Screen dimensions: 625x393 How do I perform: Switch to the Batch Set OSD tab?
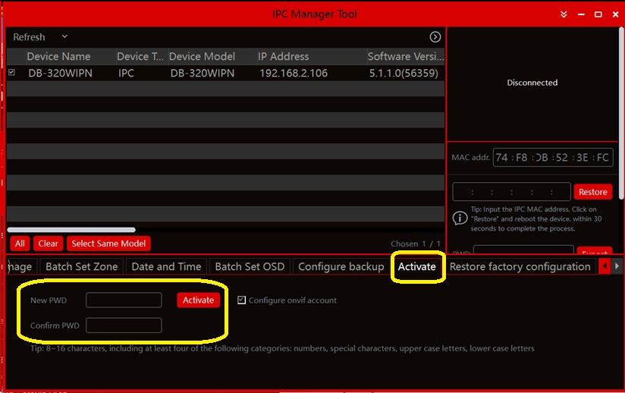pos(250,266)
